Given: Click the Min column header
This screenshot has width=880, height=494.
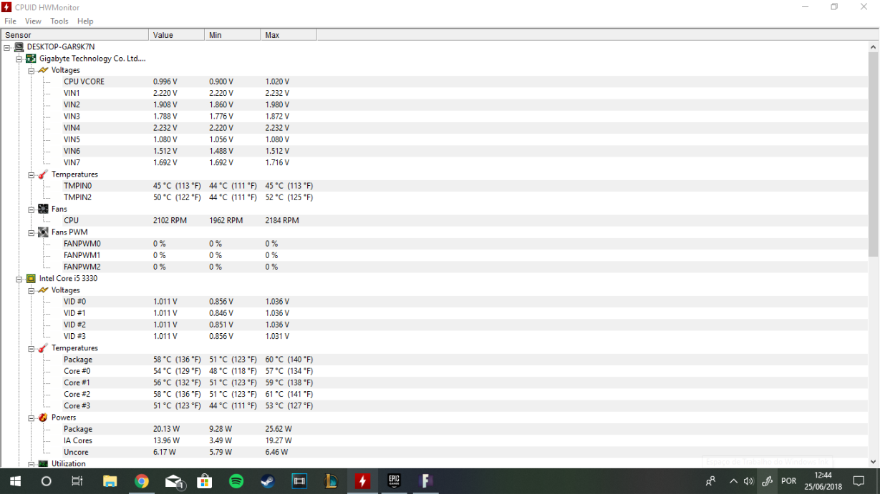Looking at the screenshot, I should click(233, 35).
